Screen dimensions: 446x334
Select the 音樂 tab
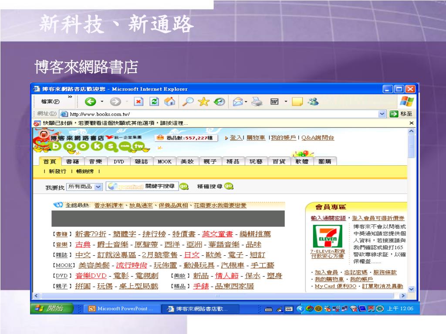click(x=95, y=161)
